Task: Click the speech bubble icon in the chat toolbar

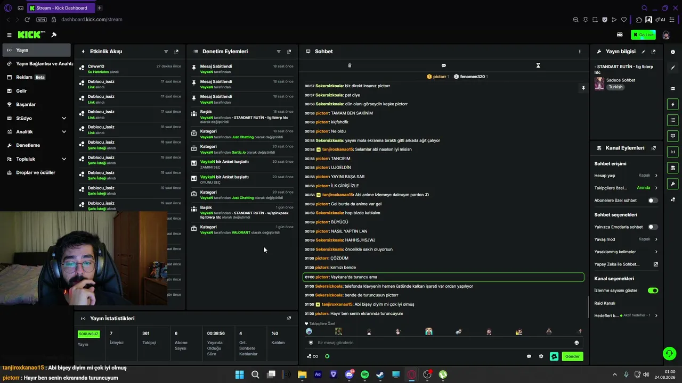Action: [x=444, y=65]
